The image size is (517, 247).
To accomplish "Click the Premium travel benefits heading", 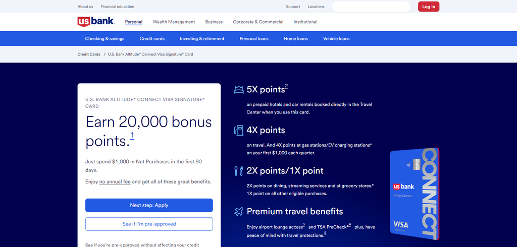I will [x=295, y=211].
